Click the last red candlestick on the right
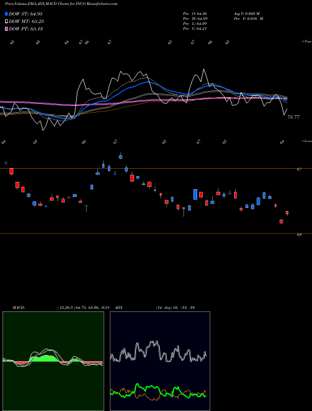Viewport: 312px width, 411px height. click(287, 213)
